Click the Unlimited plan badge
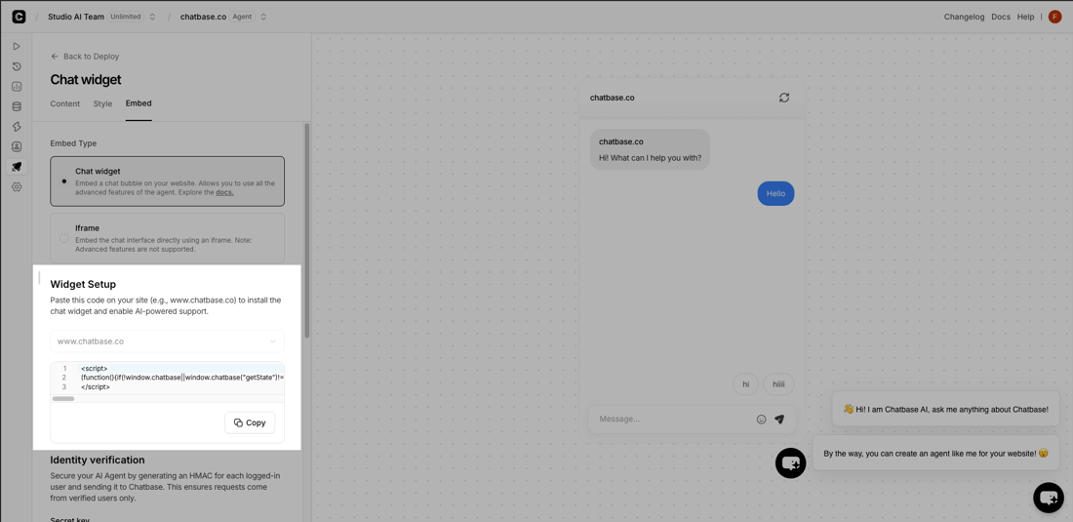Viewport: 1073px width, 522px height. point(125,18)
